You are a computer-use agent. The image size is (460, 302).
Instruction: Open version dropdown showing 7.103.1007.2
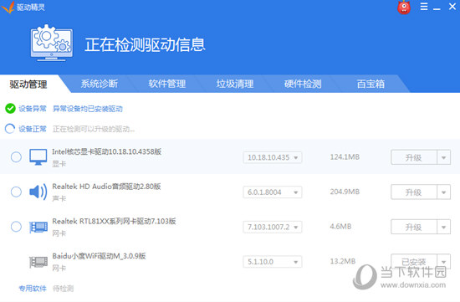click(273, 227)
